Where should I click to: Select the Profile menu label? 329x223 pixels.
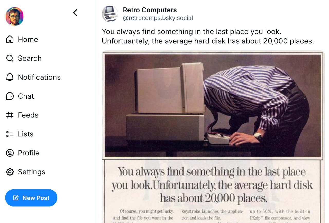(29, 153)
